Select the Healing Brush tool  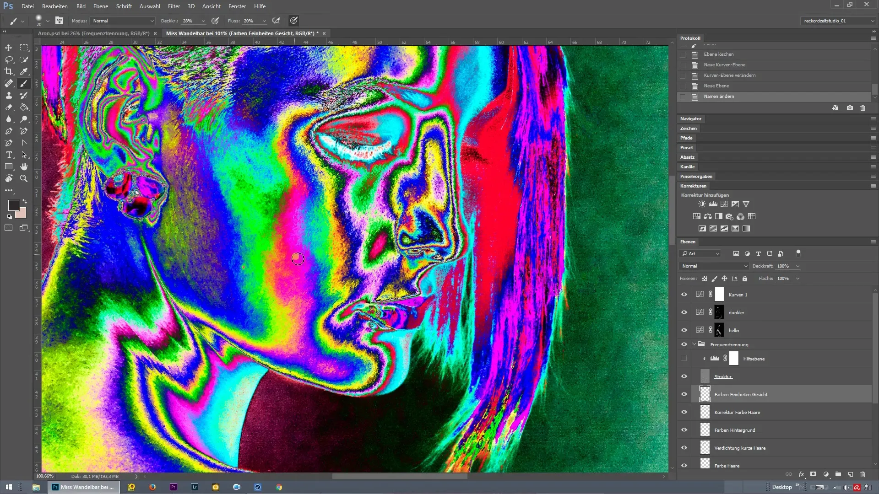coord(9,83)
